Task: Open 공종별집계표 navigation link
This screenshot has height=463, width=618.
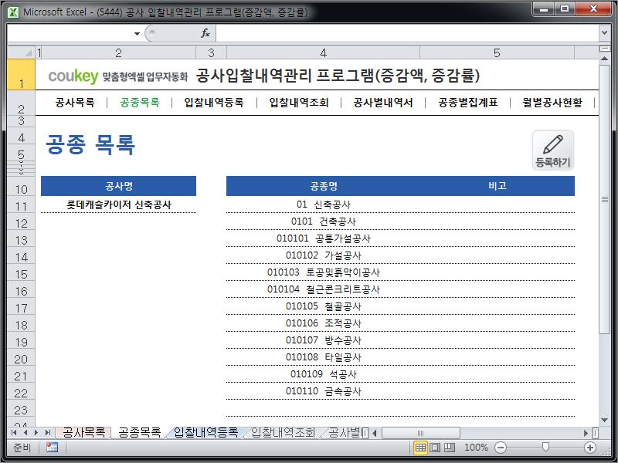Action: click(468, 103)
